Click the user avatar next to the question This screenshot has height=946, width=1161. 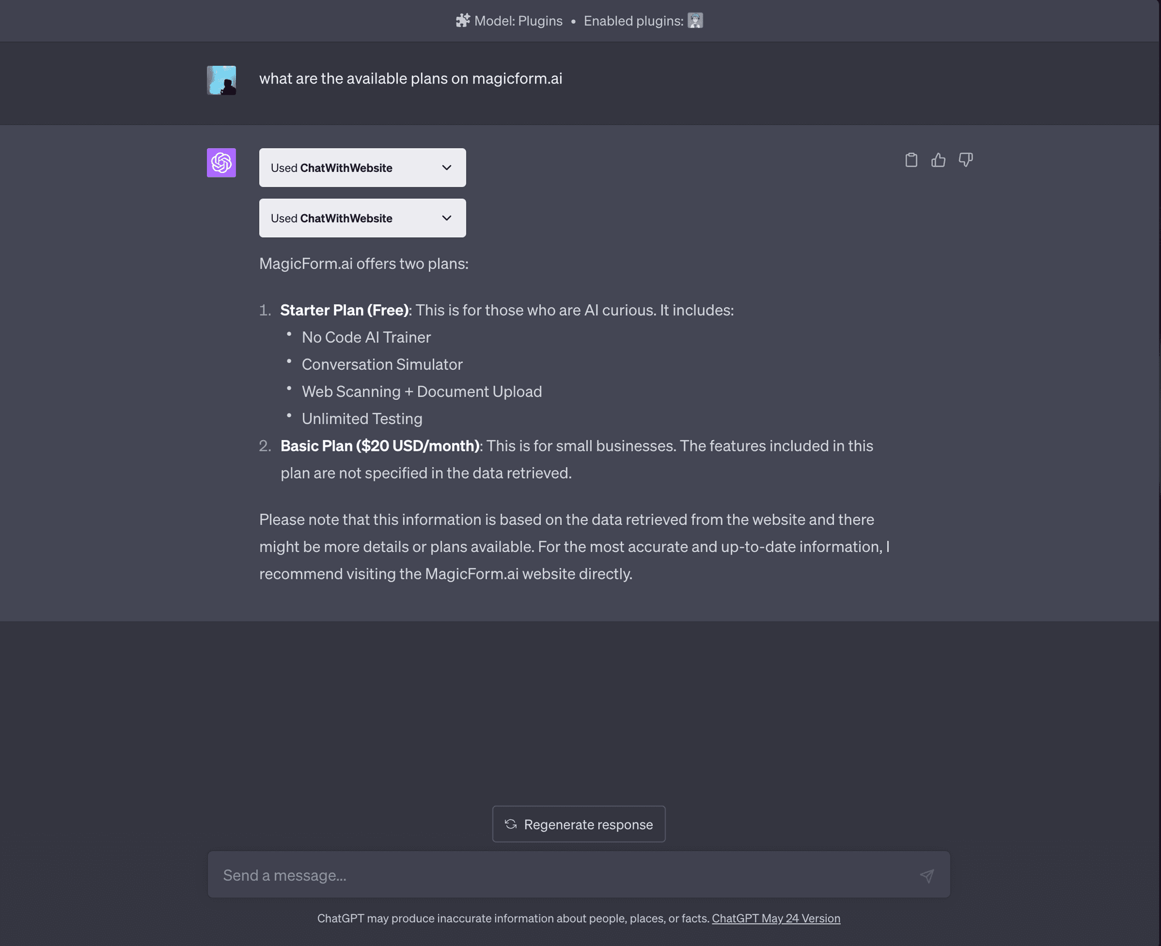[221, 80]
